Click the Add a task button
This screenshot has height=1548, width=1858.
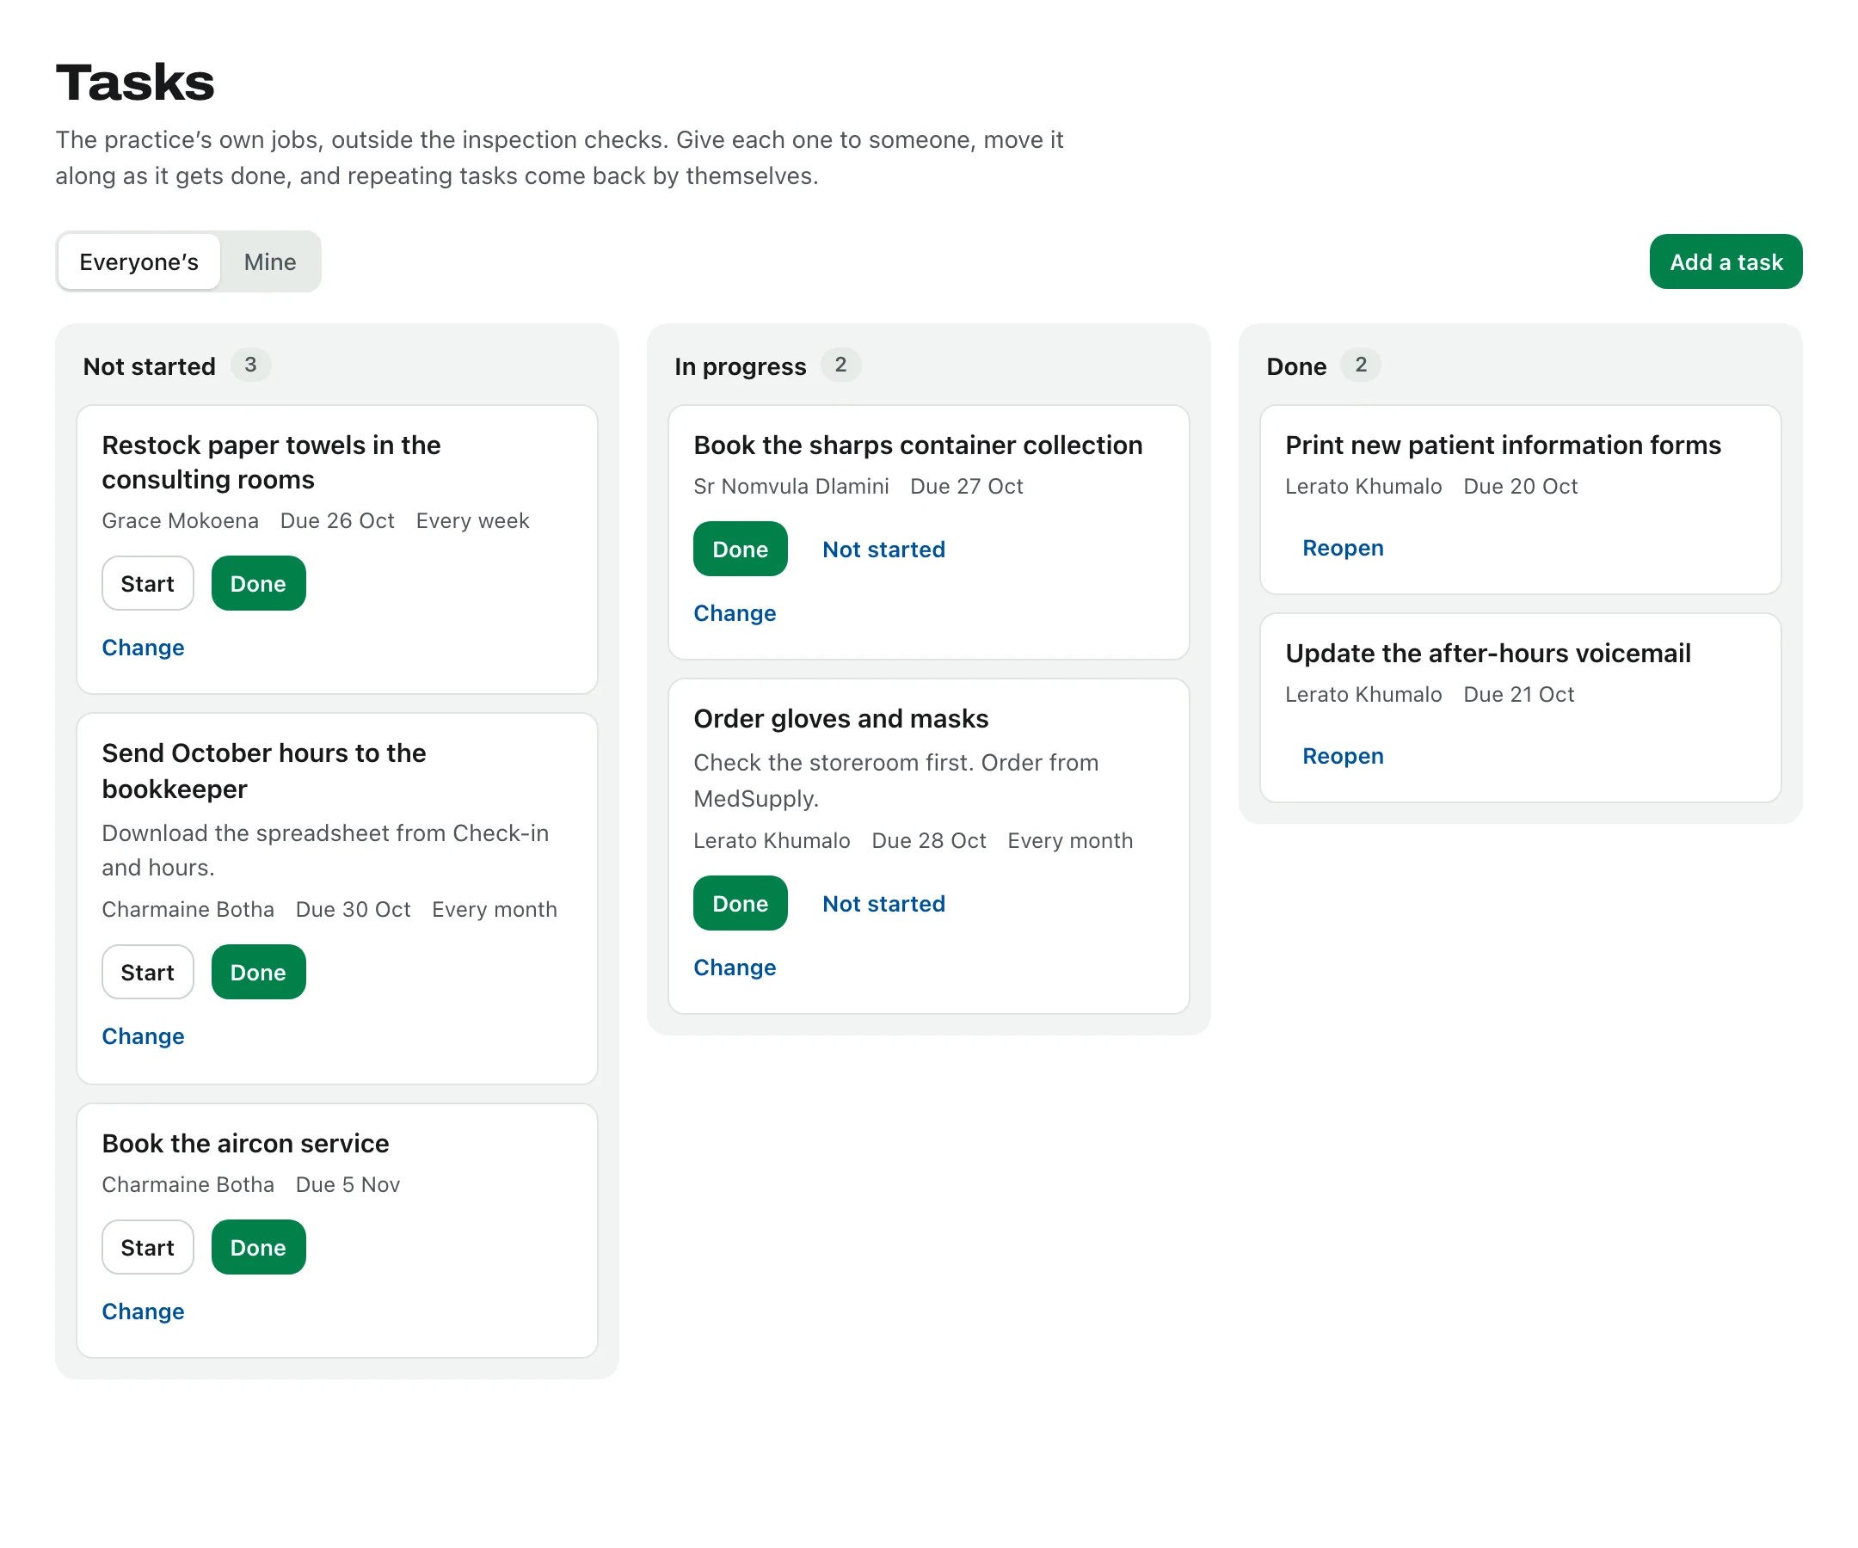1726,261
